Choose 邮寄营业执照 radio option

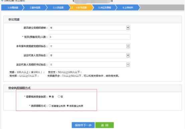click(x=50, y=106)
